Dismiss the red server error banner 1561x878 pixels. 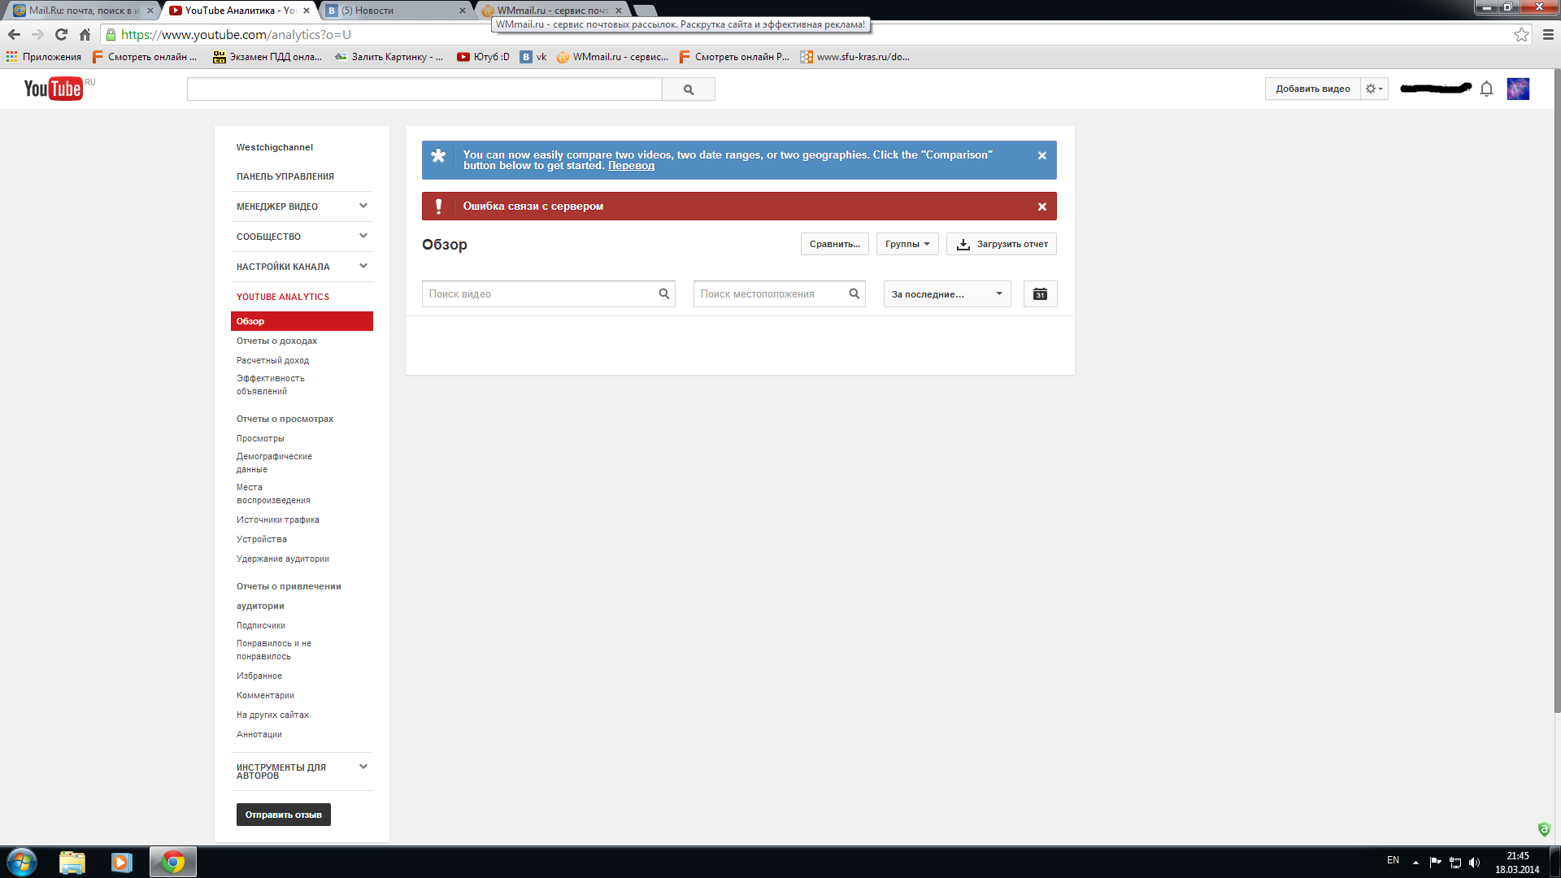(1041, 206)
